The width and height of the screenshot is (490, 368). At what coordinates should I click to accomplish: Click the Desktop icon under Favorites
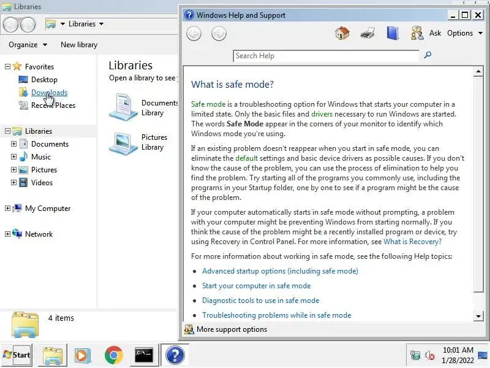(x=23, y=80)
